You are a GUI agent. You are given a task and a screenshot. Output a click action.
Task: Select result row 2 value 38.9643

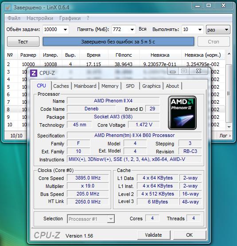tap(124, 64)
